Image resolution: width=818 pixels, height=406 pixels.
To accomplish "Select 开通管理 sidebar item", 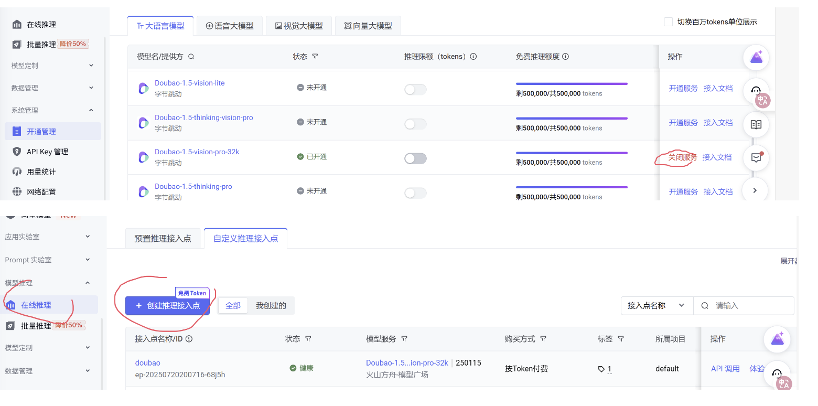I will (x=53, y=132).
